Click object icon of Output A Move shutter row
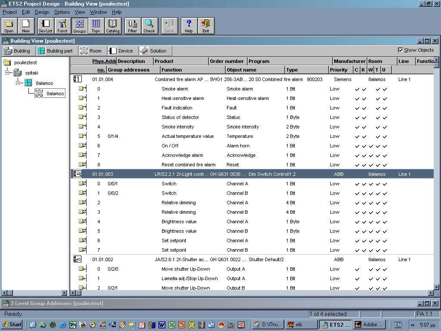Image resolution: width=441 pixels, height=331 pixels. 83,269
